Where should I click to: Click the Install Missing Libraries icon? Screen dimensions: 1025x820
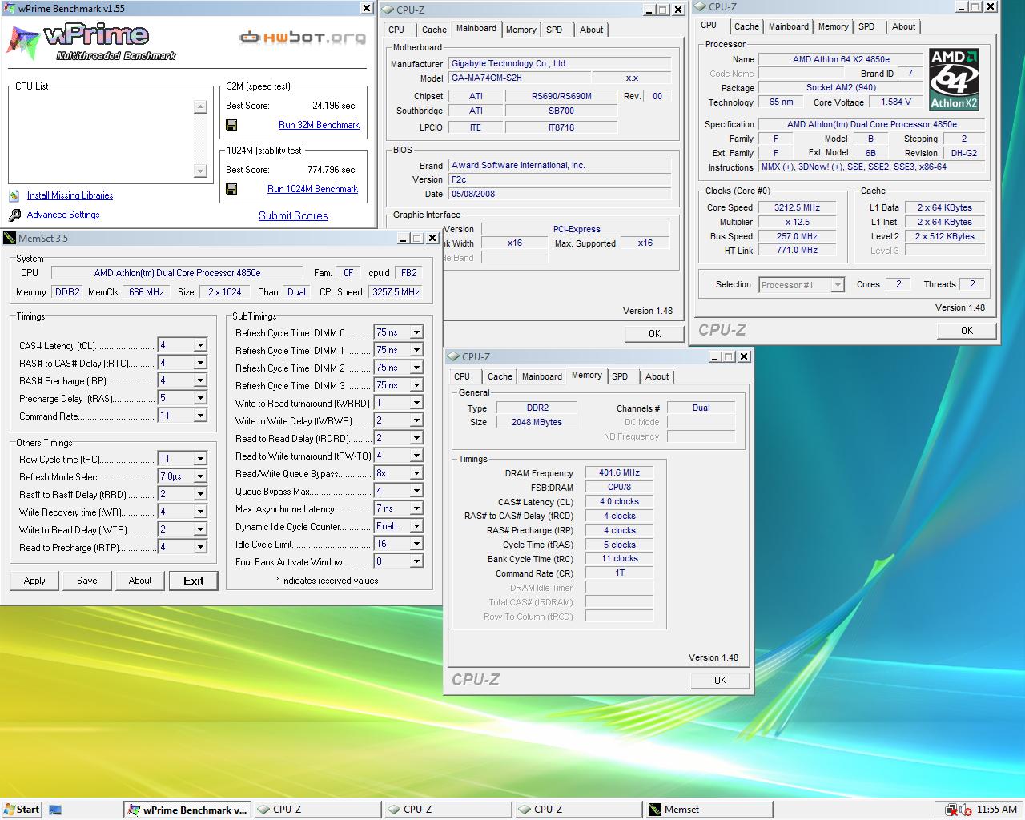pos(14,195)
